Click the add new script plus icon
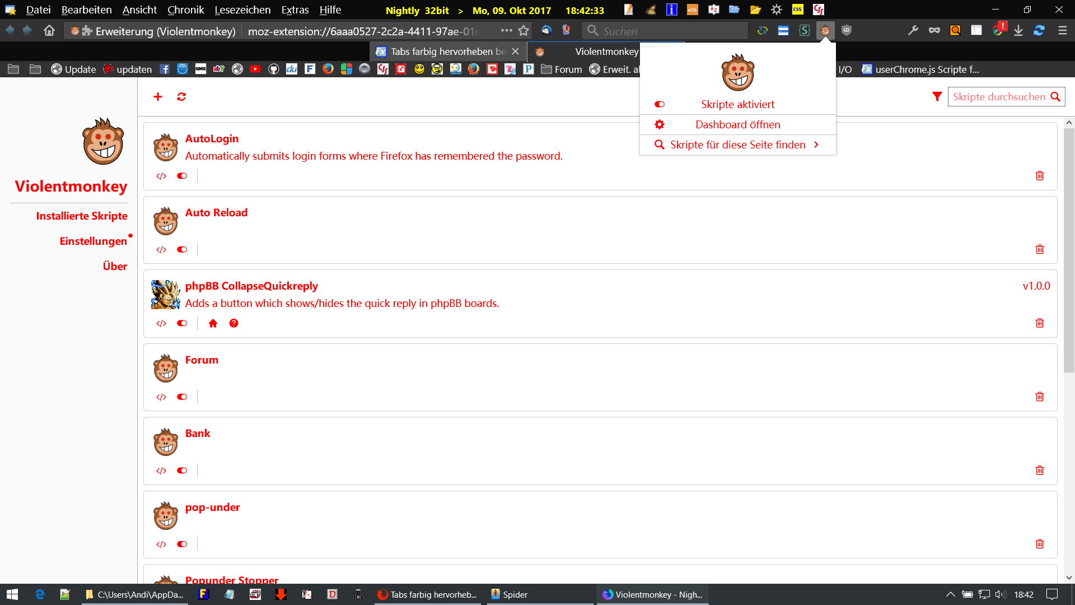Image resolution: width=1075 pixels, height=605 pixels. (158, 97)
